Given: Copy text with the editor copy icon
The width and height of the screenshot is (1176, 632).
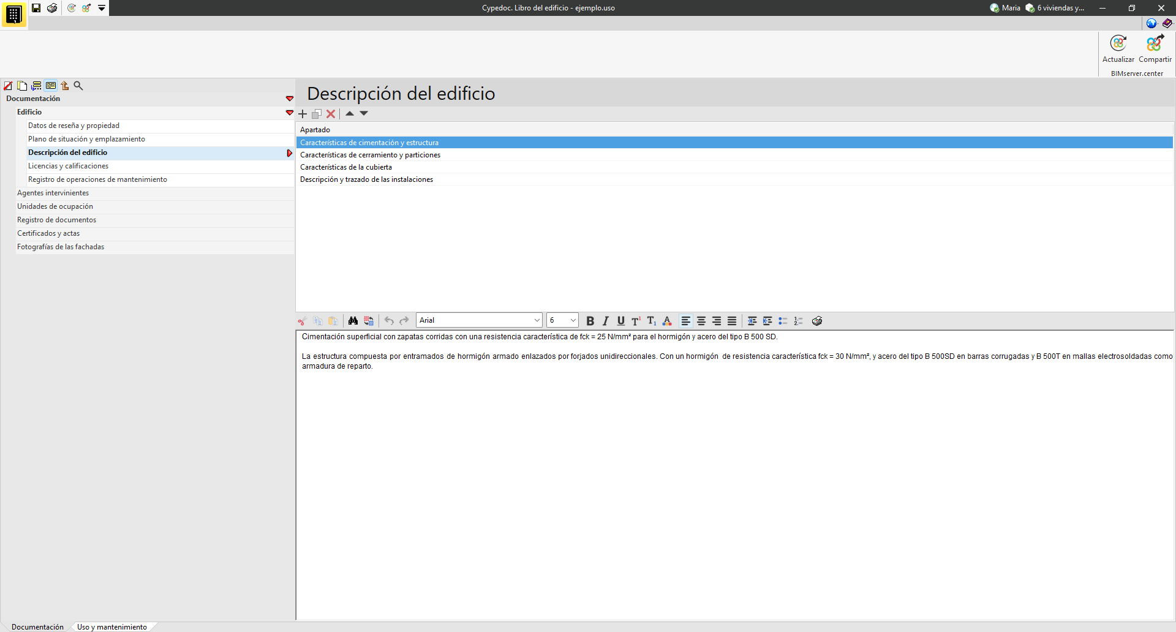Looking at the screenshot, I should (318, 321).
